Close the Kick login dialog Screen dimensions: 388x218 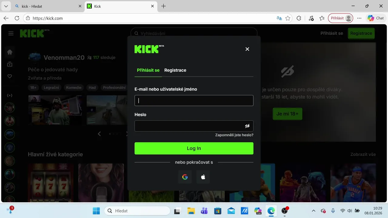pos(247,49)
